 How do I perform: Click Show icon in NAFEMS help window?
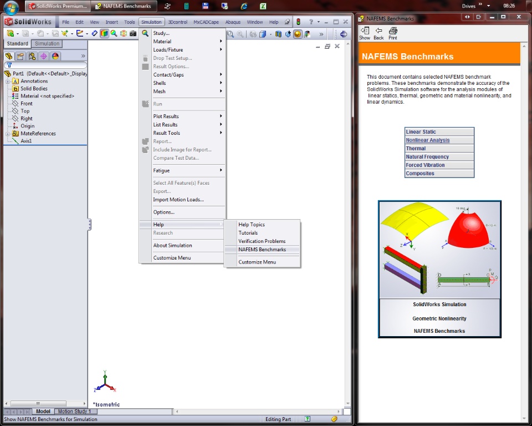point(365,33)
